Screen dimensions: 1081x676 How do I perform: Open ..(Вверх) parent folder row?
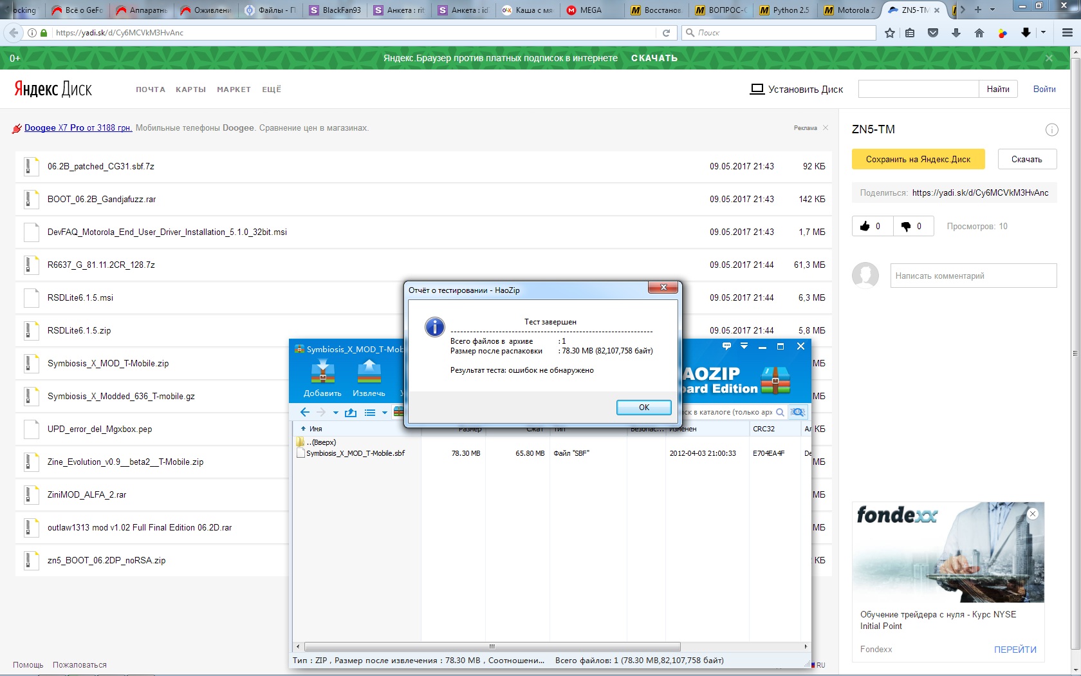(322, 442)
